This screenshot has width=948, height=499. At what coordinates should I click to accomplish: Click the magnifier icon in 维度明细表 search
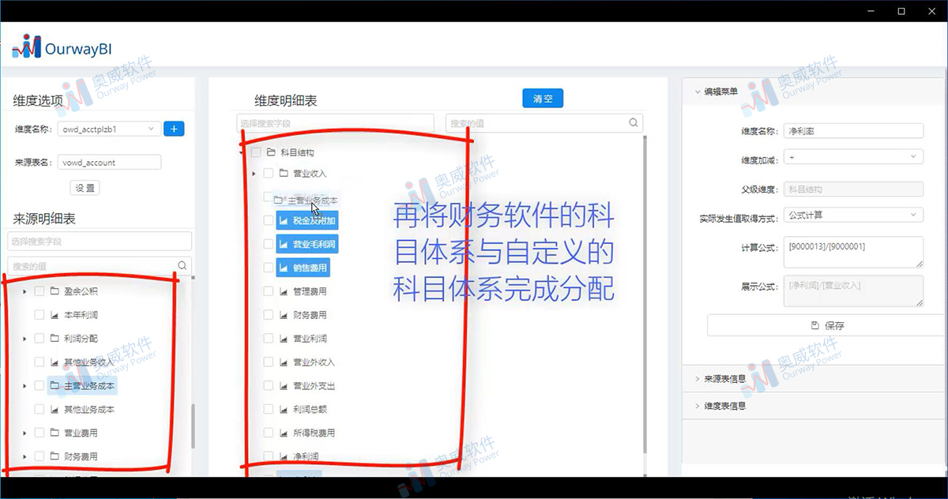(633, 123)
